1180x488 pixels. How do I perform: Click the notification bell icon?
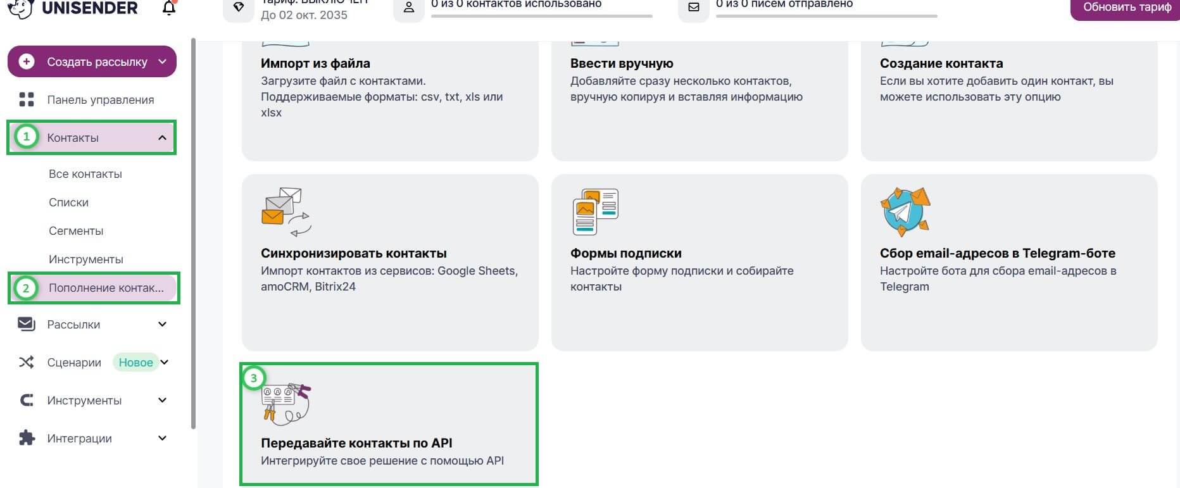(169, 8)
